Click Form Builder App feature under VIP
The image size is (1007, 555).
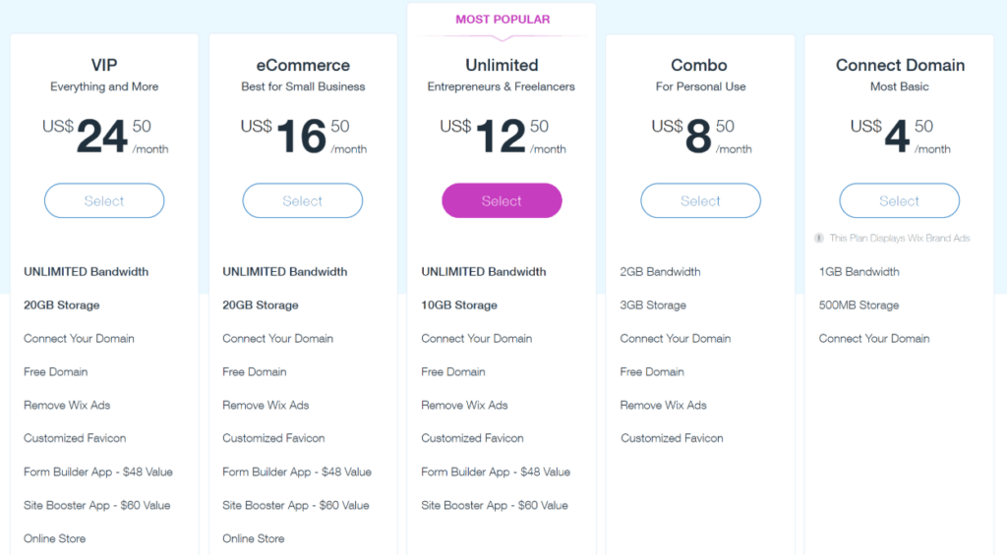(98, 472)
